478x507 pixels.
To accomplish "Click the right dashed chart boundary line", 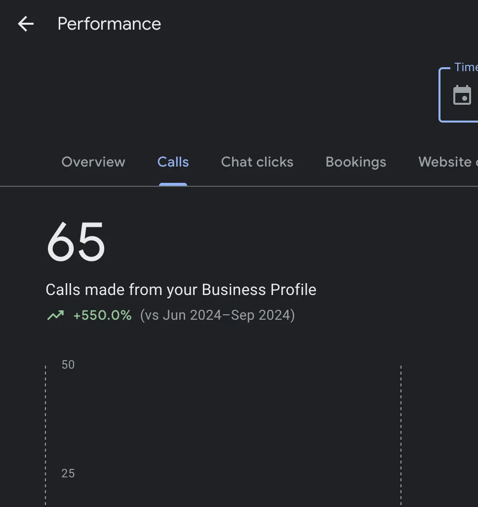I will point(400,435).
